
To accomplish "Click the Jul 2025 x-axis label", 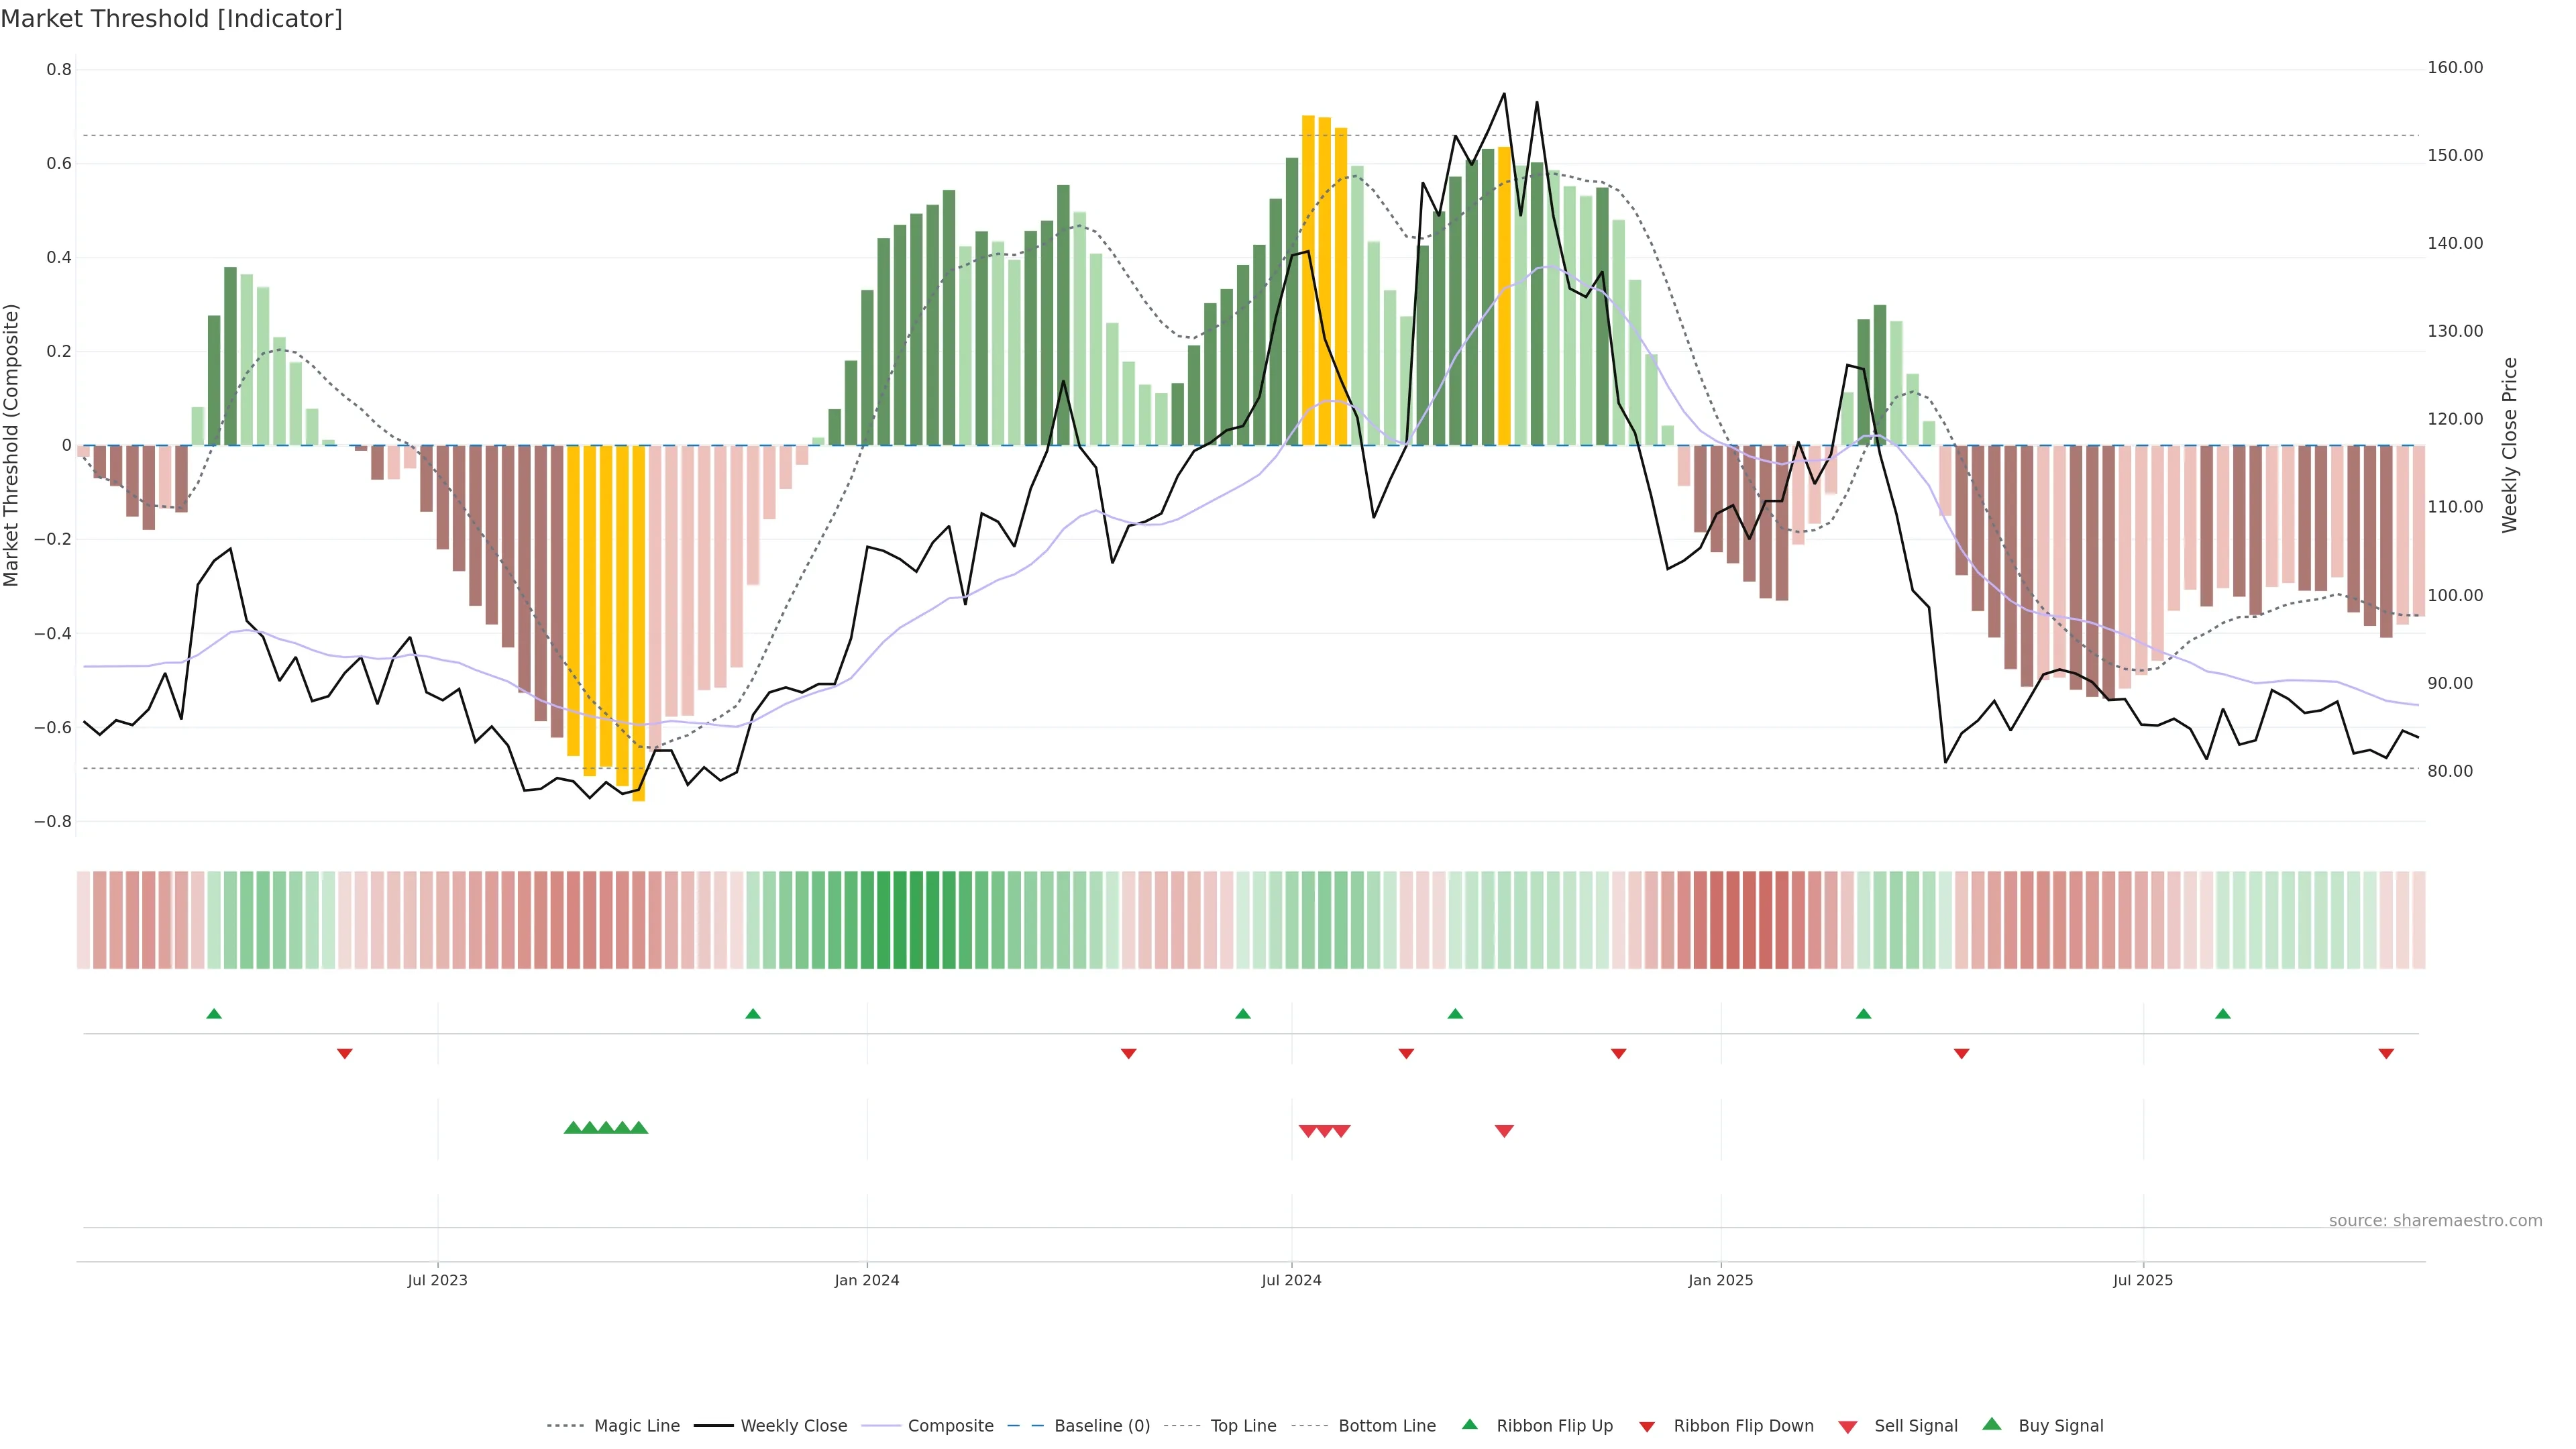I will (2143, 1280).
